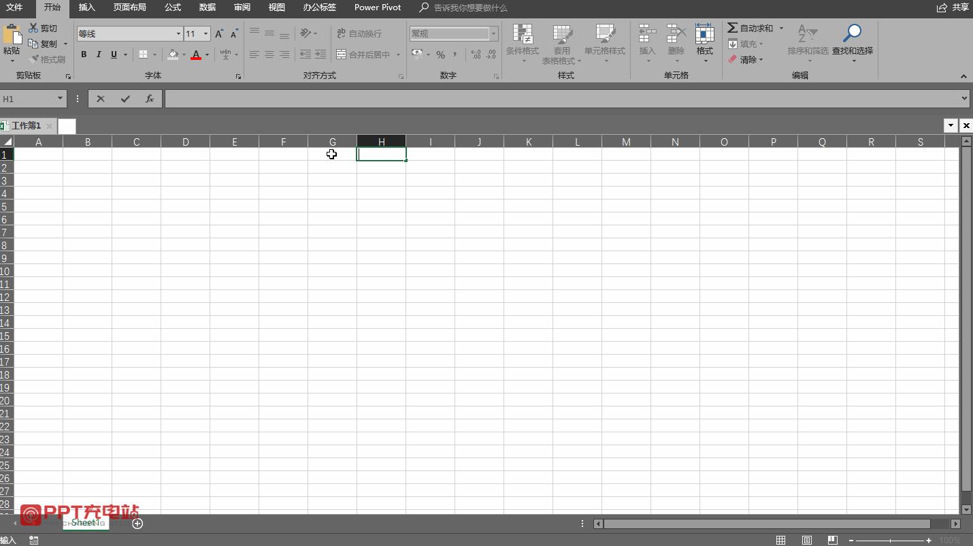The width and height of the screenshot is (973, 546).
Task: Click the percent style icon
Action: pos(440,54)
